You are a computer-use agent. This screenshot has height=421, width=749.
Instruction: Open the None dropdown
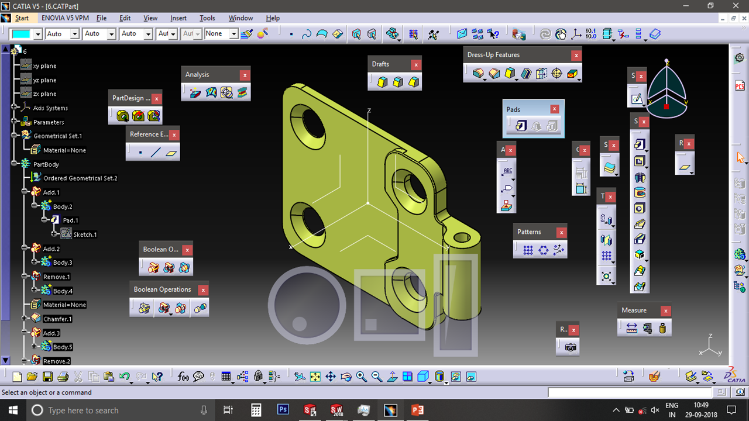233,34
